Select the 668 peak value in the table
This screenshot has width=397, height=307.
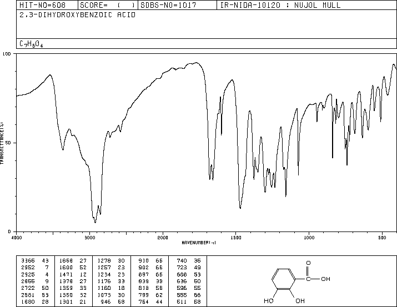(x=182, y=274)
